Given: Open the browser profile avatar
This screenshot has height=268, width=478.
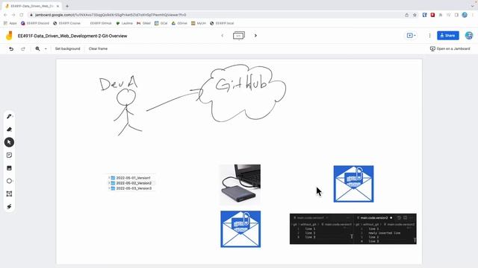Looking at the screenshot, I should click(465, 15).
